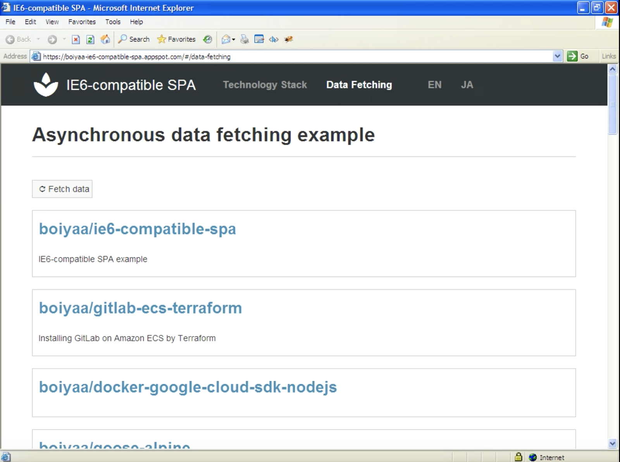620x462 pixels.
Task: Click the Go button
Action: click(x=578, y=56)
